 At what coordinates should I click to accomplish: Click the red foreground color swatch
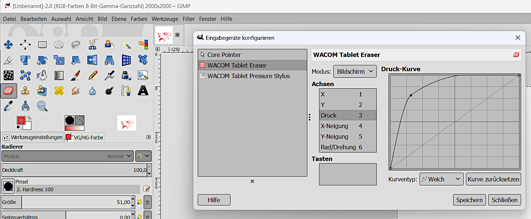coord(21,120)
